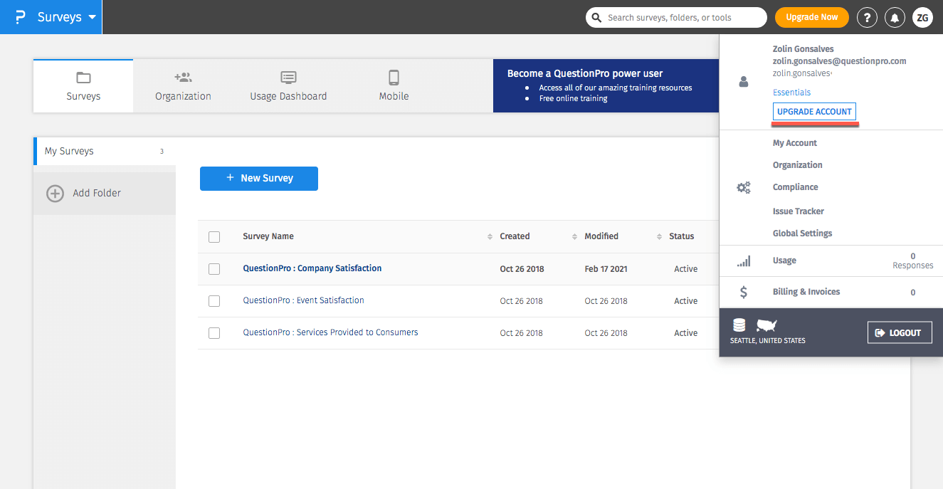Click the ZG profile avatar
Image resolution: width=943 pixels, height=489 pixels.
(x=922, y=18)
